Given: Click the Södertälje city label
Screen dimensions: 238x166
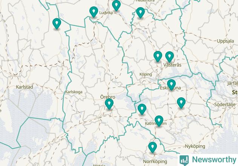Looking at the screenshot, I should click(225, 105).
